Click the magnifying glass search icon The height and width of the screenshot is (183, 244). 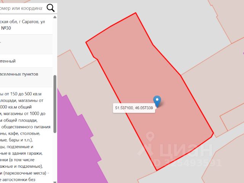51,8
